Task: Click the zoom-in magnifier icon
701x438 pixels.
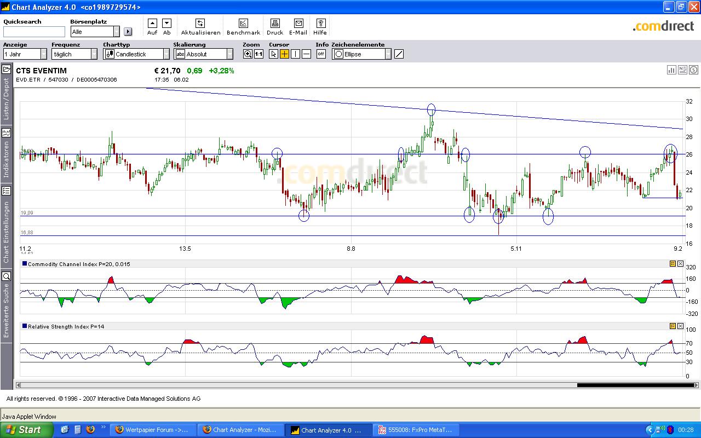Action: [x=248, y=54]
